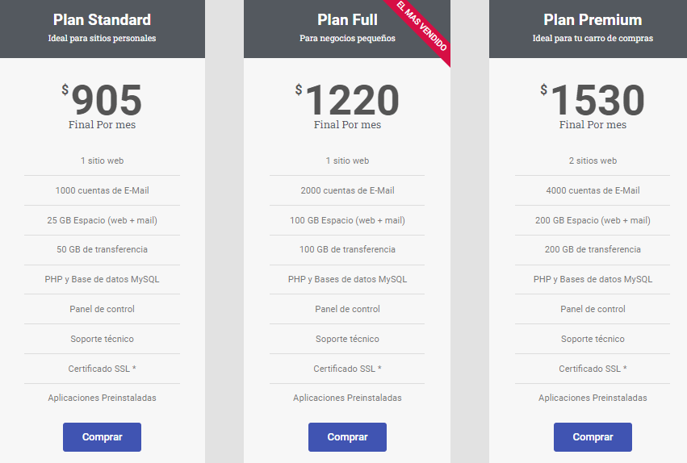Click the EL MAS VENDIDO red ribbon
This screenshot has width=687, height=463.
click(x=421, y=27)
